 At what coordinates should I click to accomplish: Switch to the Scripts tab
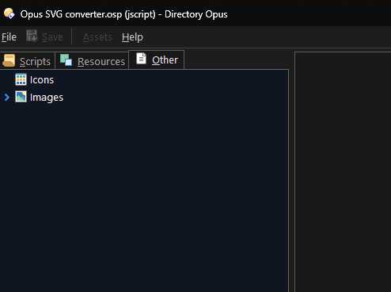click(x=35, y=62)
